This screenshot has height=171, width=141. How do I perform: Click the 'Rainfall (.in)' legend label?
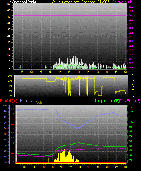[x=9, y=101]
